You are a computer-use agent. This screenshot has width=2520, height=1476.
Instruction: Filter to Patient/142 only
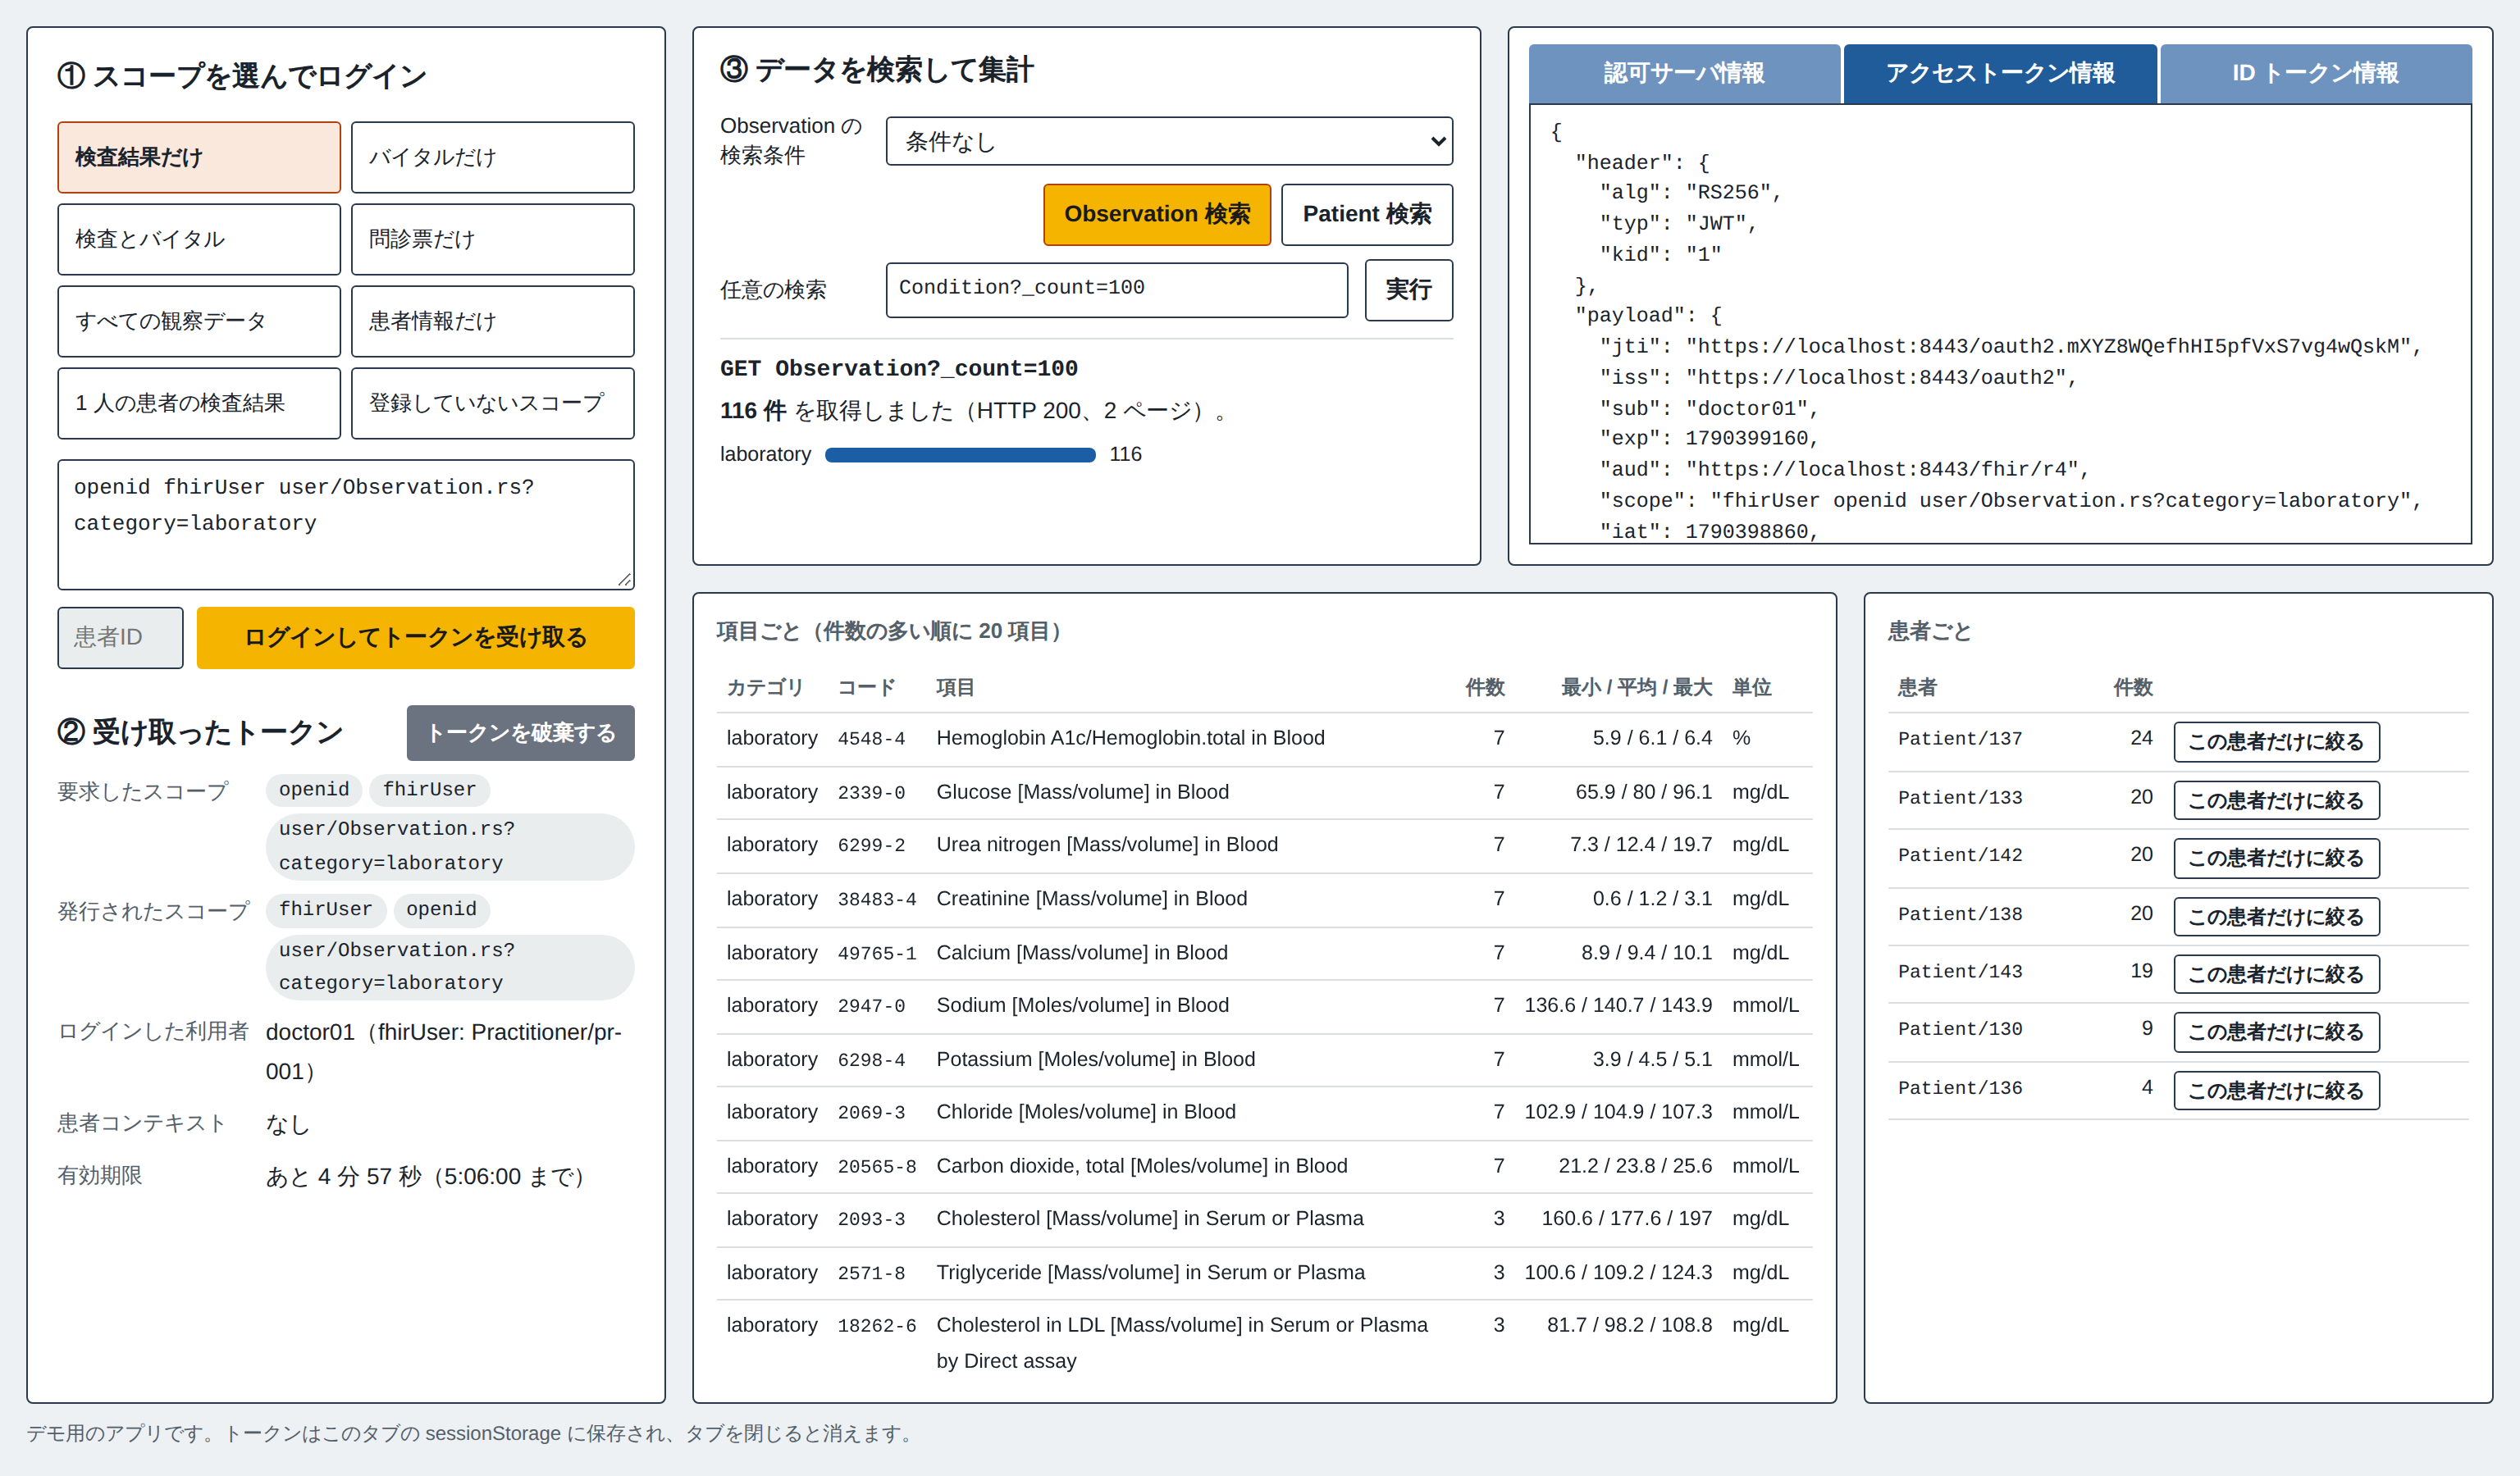pyautogui.click(x=2276, y=858)
